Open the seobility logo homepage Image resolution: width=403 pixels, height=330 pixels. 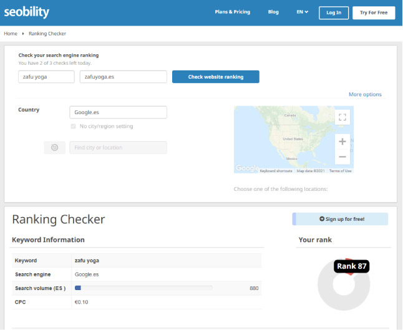(x=26, y=12)
